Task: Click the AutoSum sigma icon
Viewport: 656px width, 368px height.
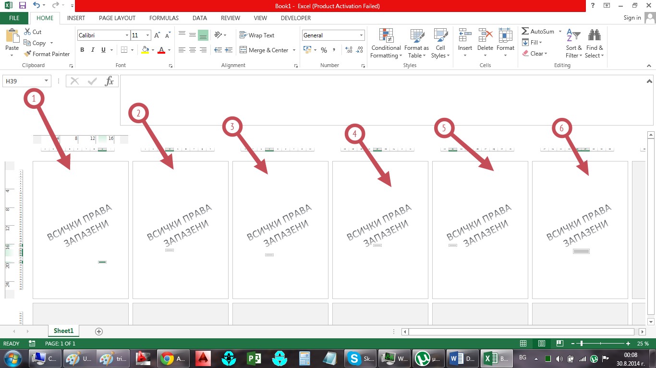Action: point(525,31)
